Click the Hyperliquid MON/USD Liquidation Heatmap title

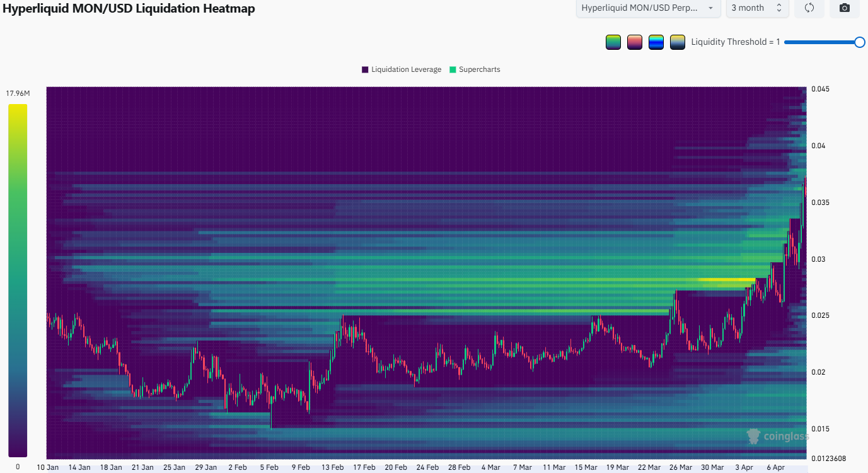point(129,9)
